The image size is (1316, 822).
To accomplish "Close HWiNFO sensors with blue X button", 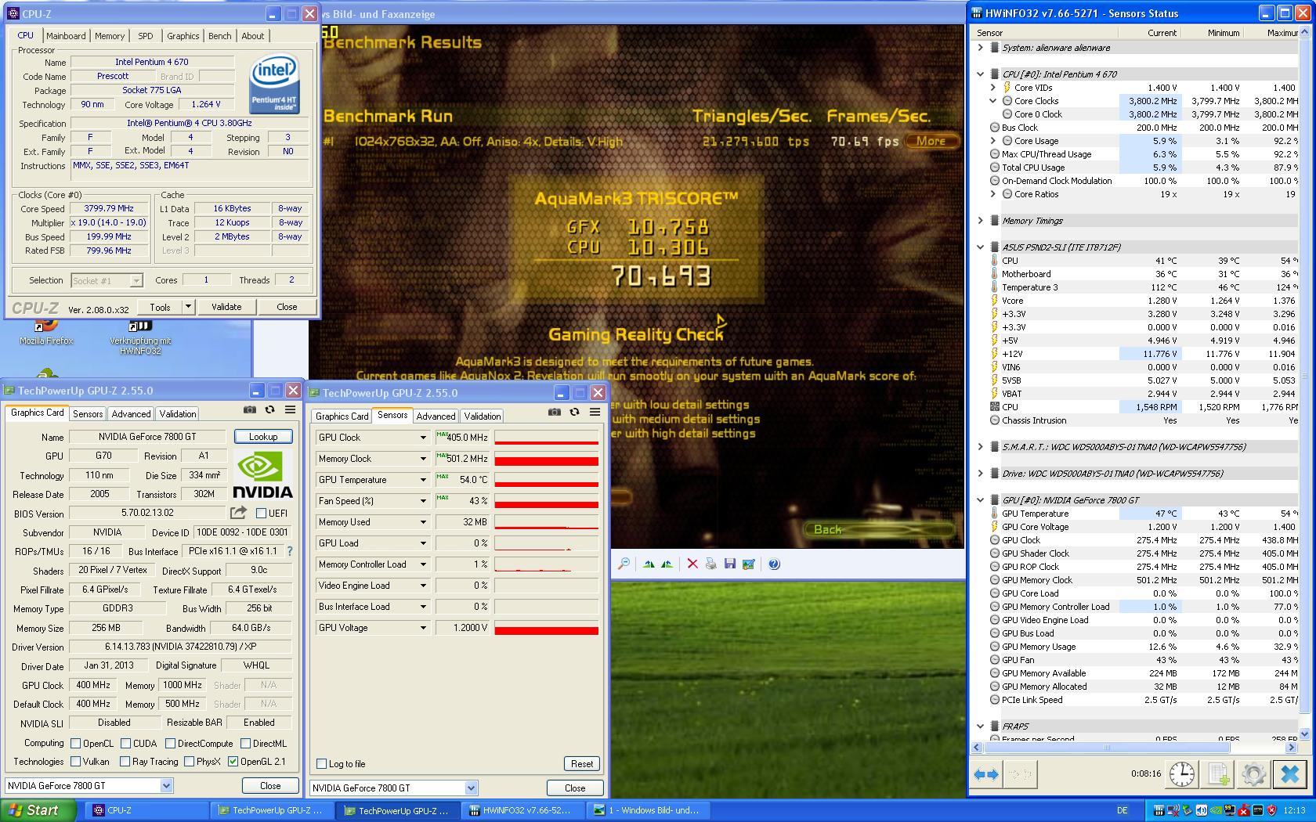I will (1289, 774).
